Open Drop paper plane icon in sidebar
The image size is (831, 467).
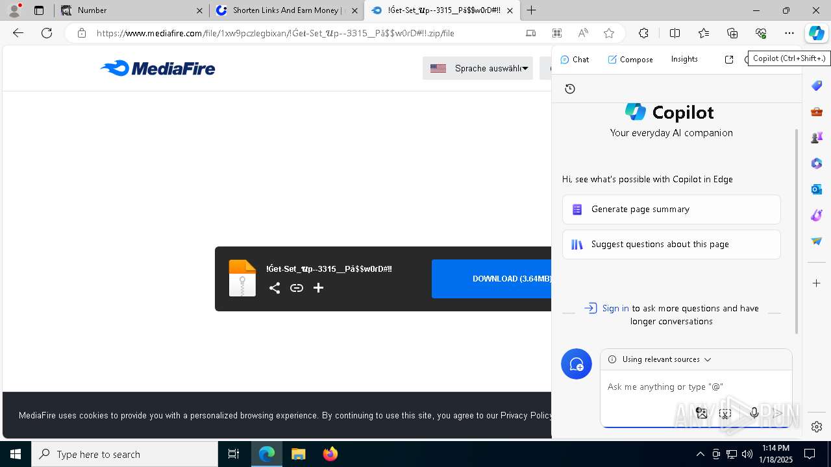point(817,241)
